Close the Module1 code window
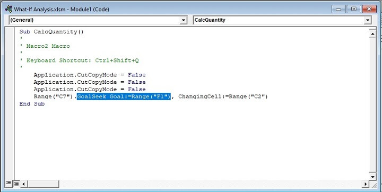Image resolution: width=382 pixels, height=192 pixels. 369,9
